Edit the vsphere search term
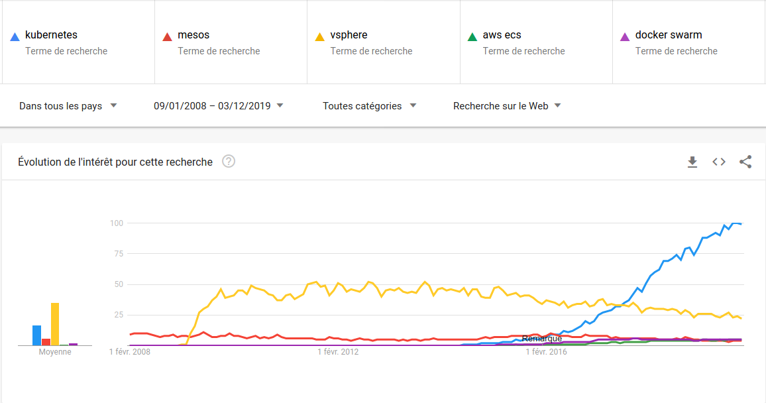 point(349,35)
